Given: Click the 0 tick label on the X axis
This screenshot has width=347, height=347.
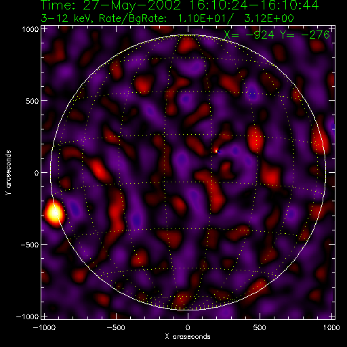Looking at the screenshot, I should tap(188, 327).
